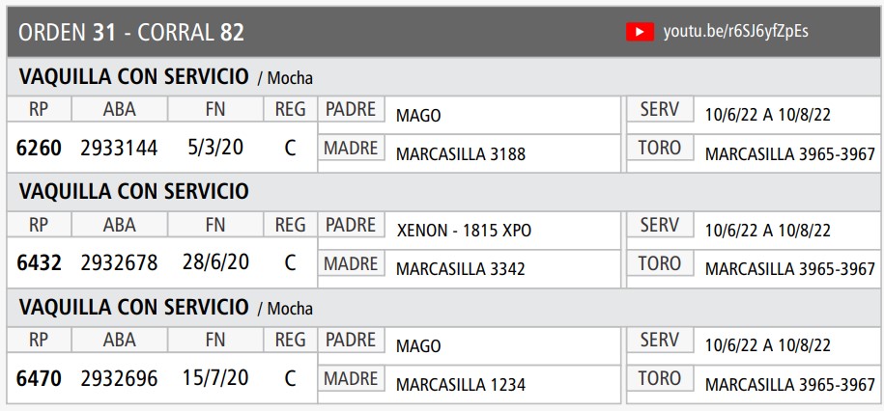Click the ORDEN 31 - CORRAL 82 header
This screenshot has height=411, width=884.
[x=131, y=32]
